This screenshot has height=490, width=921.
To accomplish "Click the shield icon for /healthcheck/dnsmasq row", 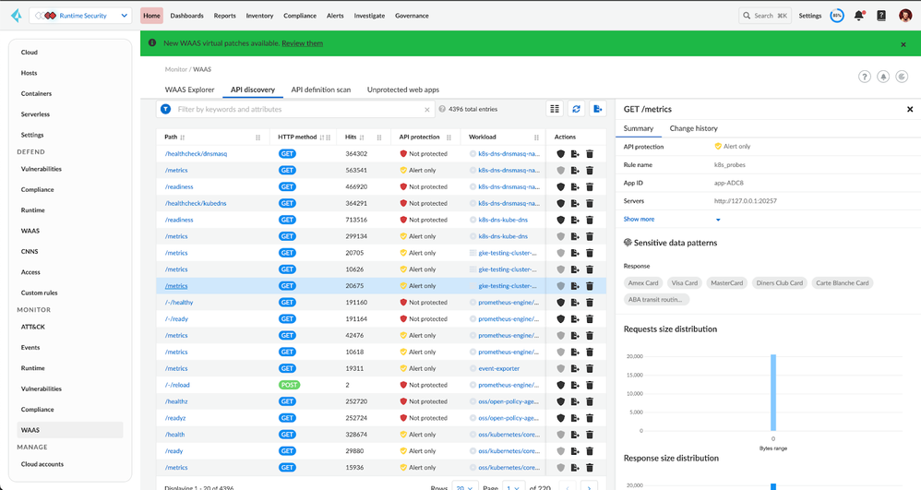I will pyautogui.click(x=560, y=154).
